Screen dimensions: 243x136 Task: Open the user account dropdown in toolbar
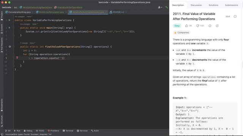[160, 7]
